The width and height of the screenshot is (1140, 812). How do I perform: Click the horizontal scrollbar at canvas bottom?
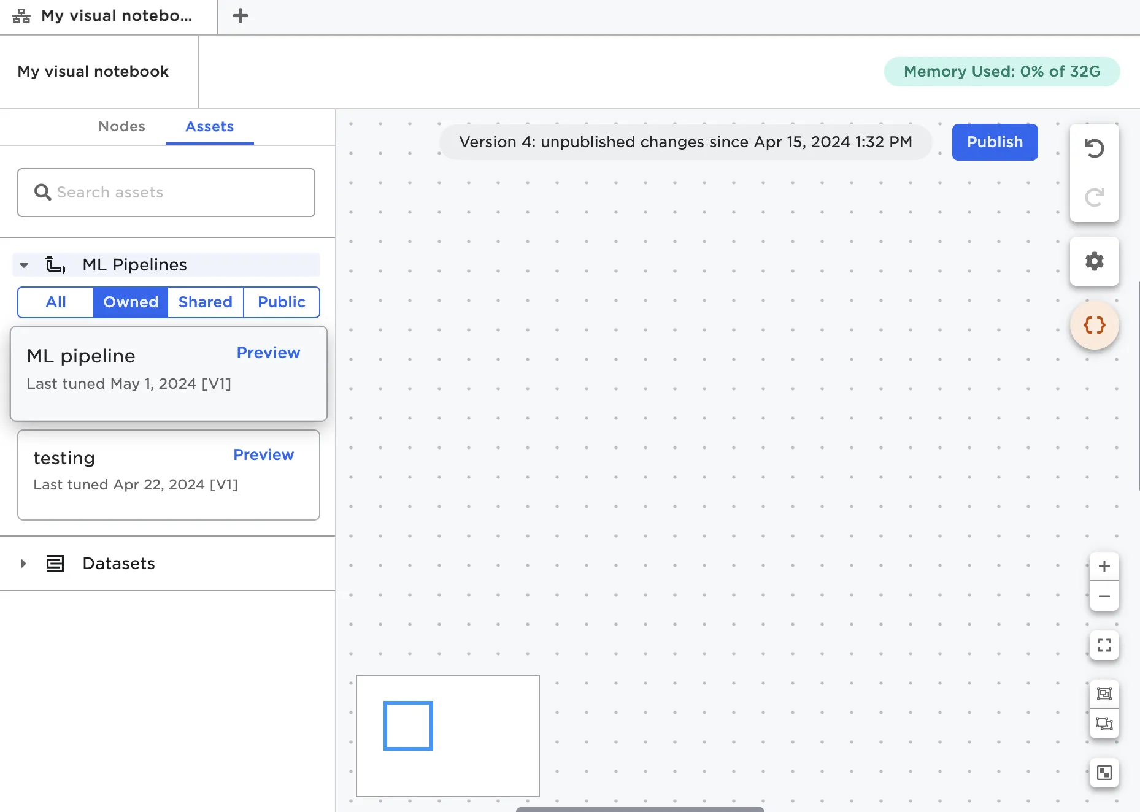[639, 809]
